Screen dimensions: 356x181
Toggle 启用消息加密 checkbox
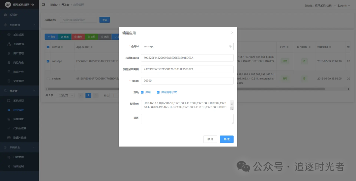158,92
